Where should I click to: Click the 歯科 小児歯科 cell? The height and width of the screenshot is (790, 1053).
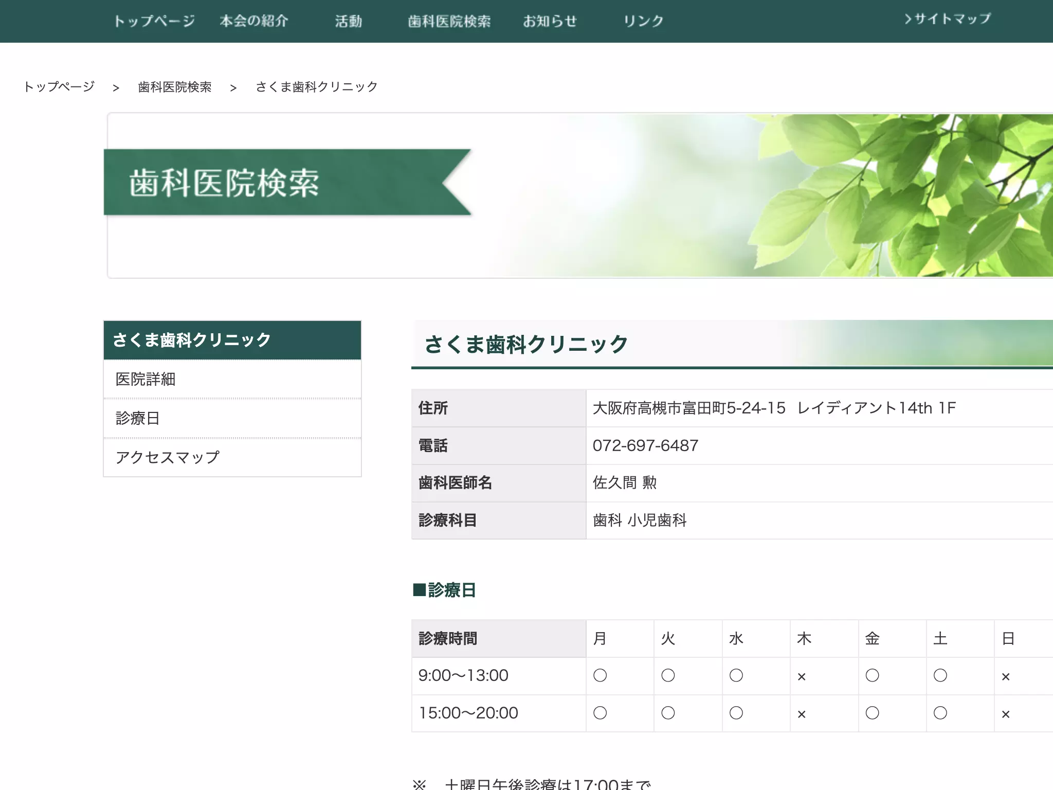[820, 520]
